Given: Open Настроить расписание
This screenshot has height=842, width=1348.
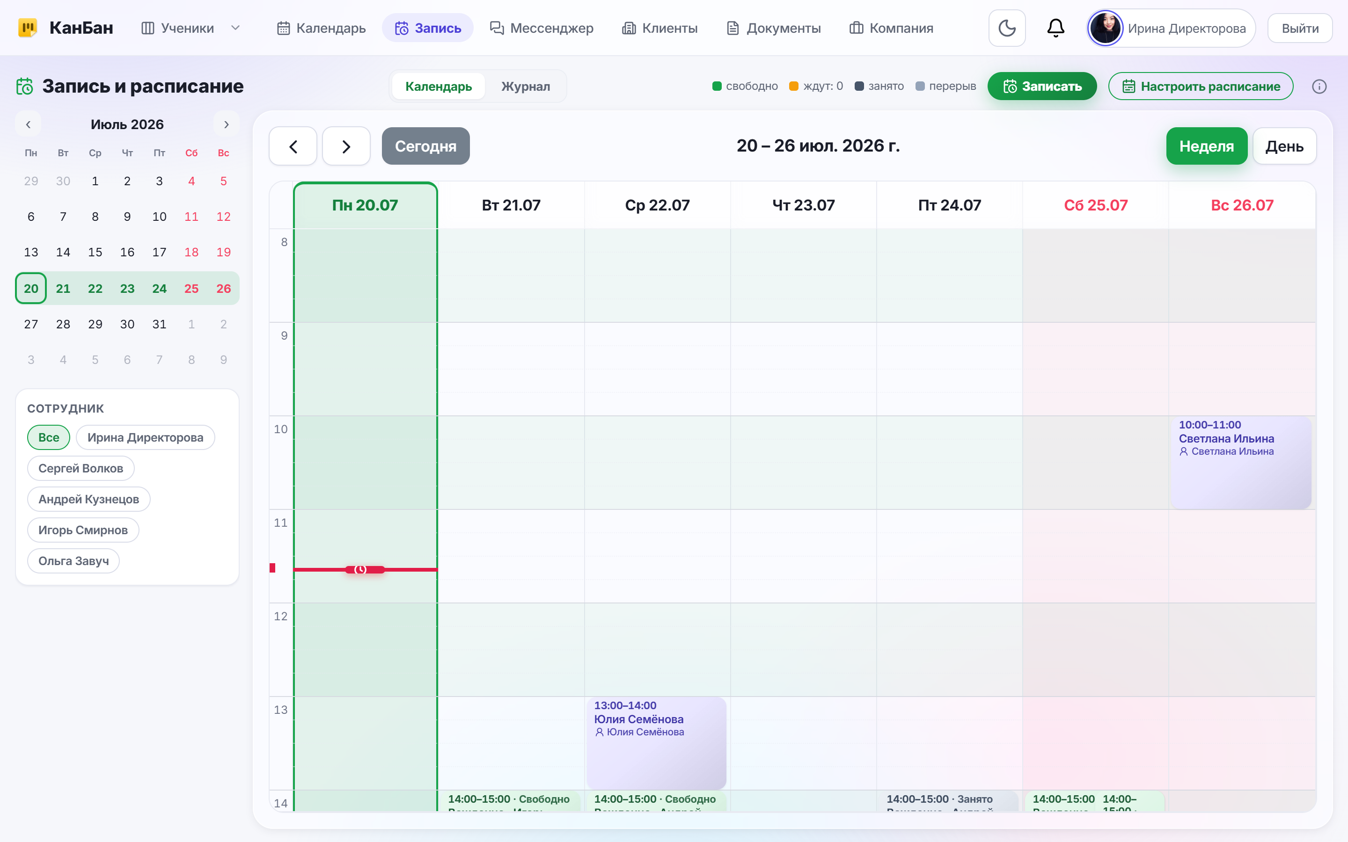Looking at the screenshot, I should [1201, 87].
